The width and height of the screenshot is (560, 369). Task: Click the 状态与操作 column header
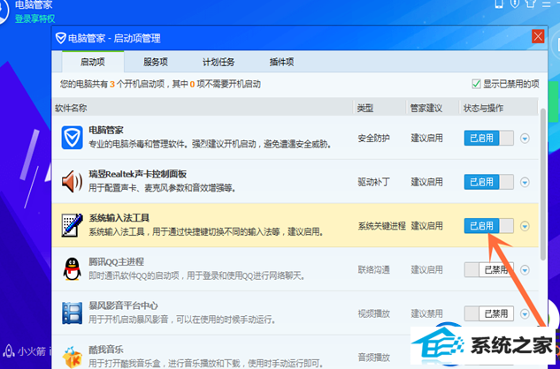[x=483, y=108]
